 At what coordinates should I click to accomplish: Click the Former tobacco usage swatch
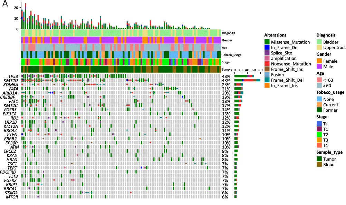(319, 110)
